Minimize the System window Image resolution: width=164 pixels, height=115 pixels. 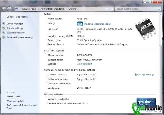[x=145, y=2]
